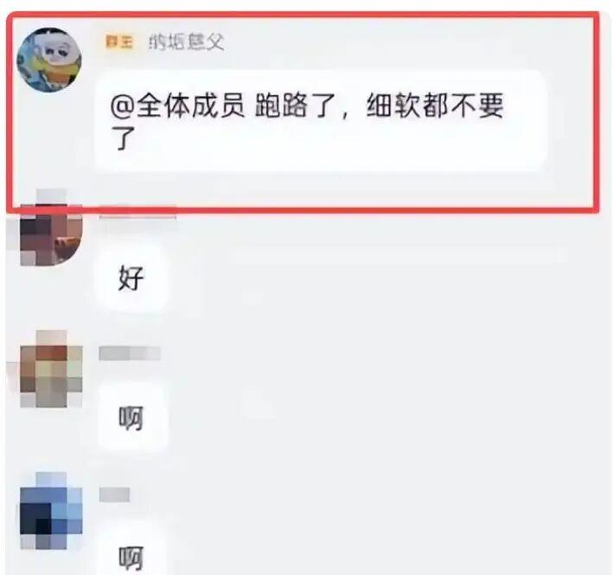The width and height of the screenshot is (614, 575).
Task: Click the 路 character in owner's message
Action: [x=296, y=105]
